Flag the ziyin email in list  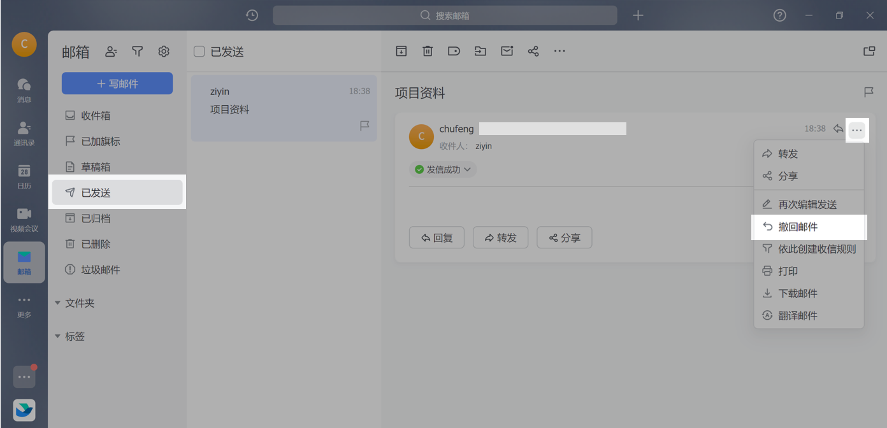pyautogui.click(x=364, y=126)
